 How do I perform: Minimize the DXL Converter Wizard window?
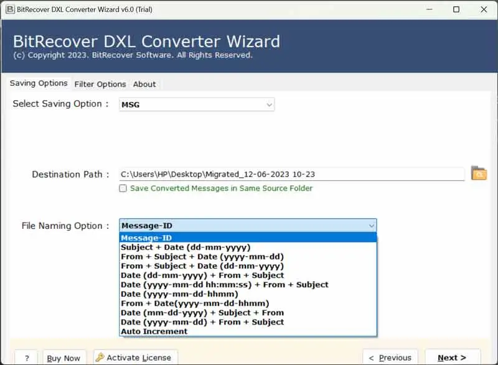430,9
